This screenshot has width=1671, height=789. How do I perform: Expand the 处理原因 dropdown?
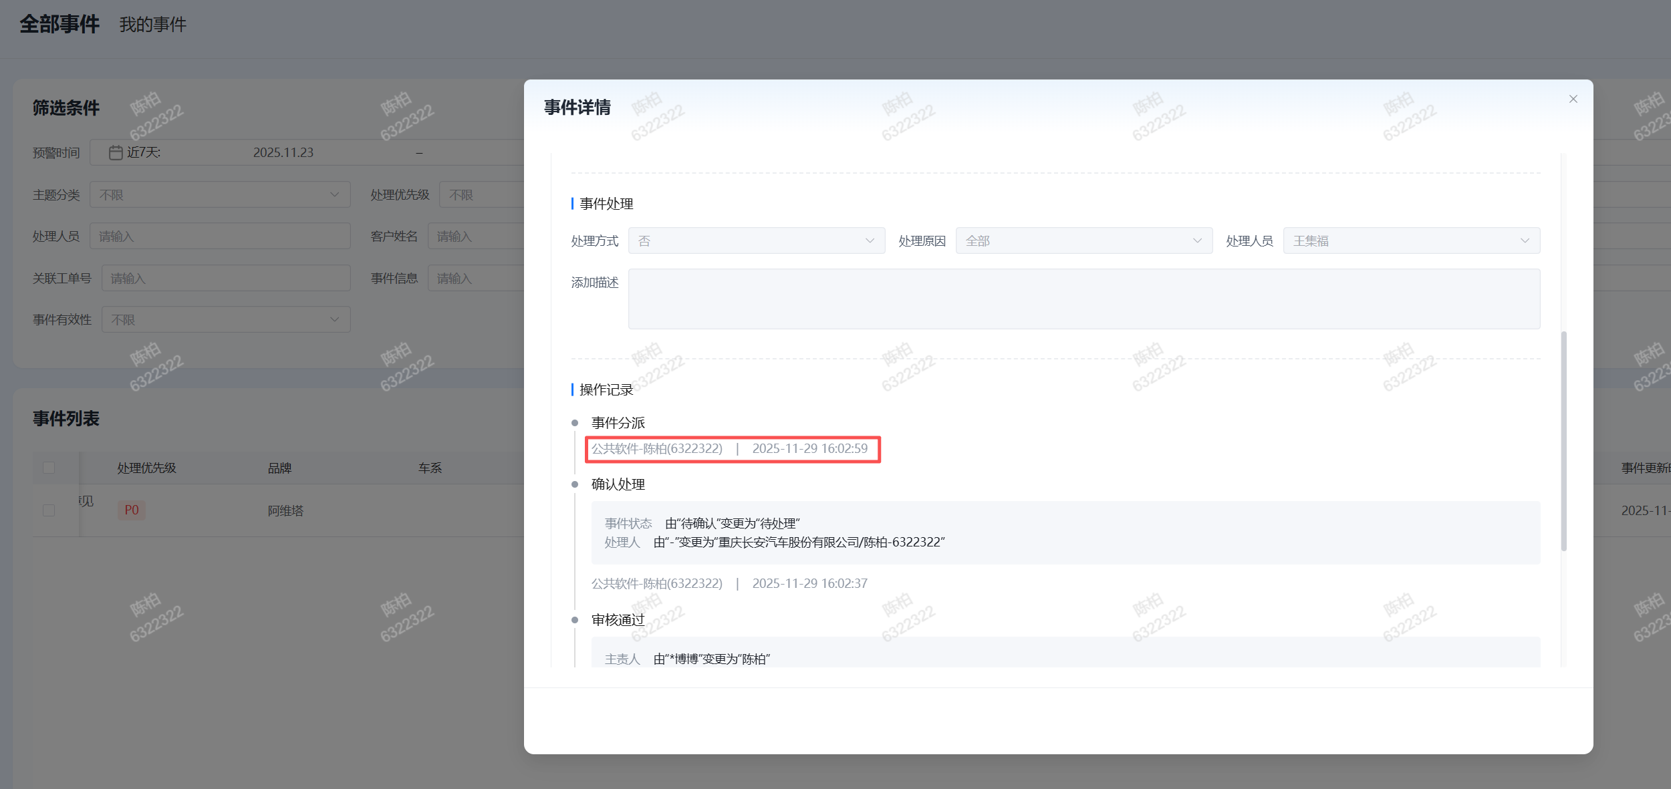1083,241
